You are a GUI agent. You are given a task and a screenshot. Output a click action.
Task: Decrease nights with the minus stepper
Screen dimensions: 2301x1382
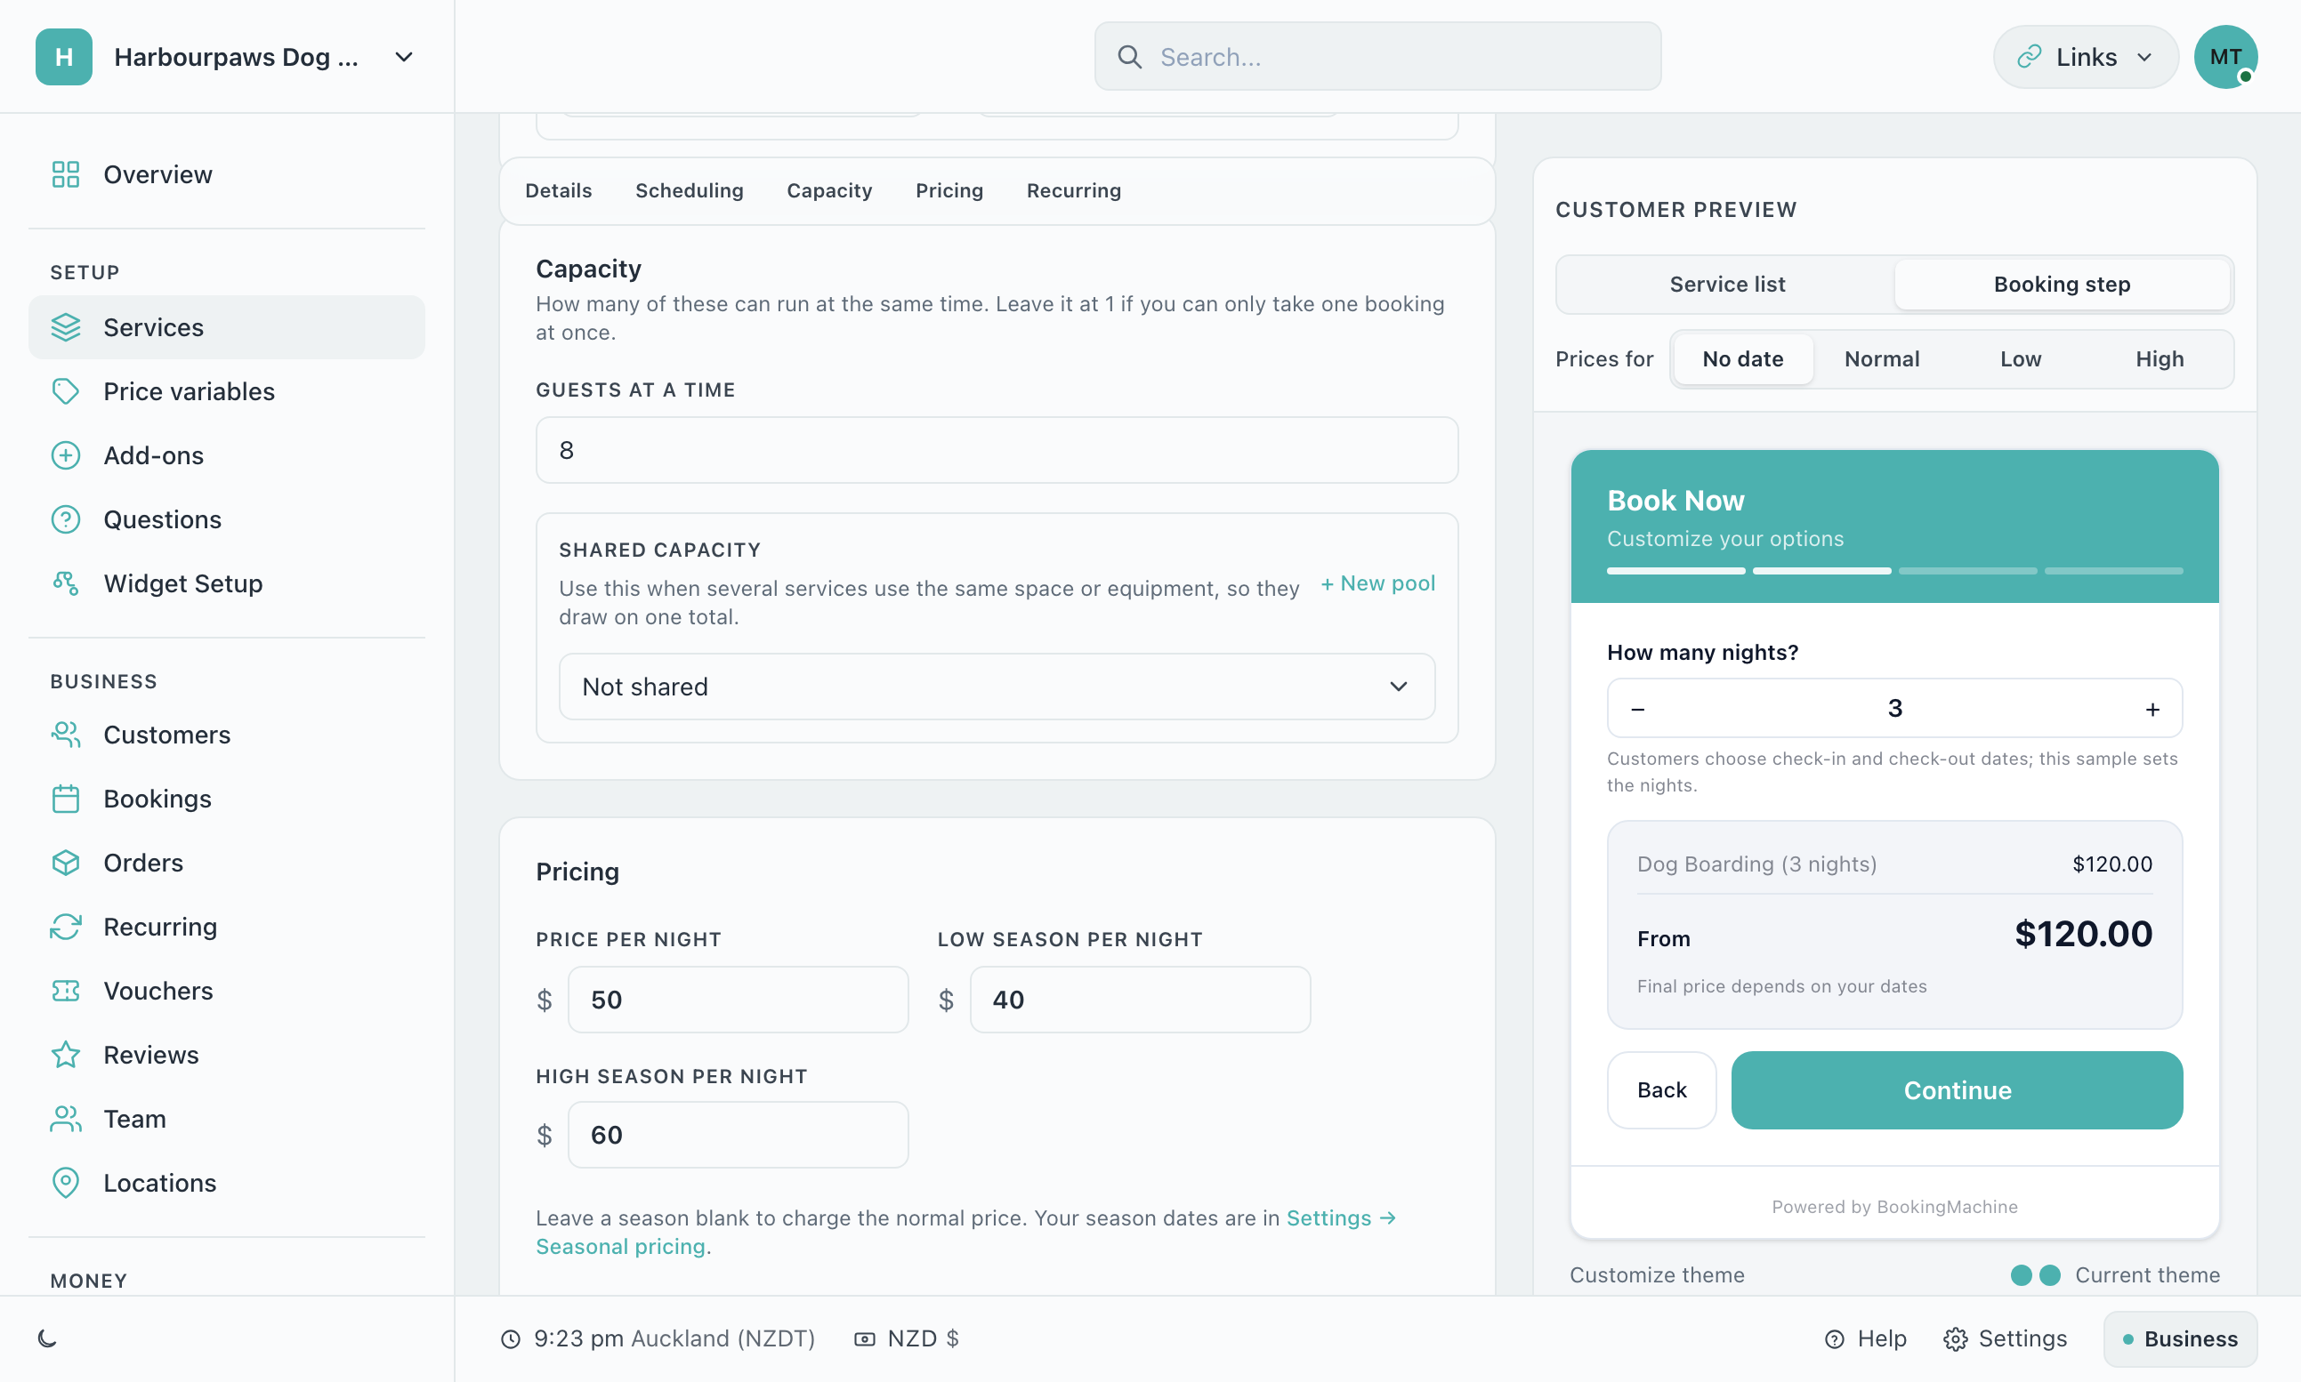click(1637, 709)
